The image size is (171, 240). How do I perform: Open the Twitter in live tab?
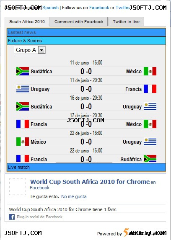pos(126,22)
